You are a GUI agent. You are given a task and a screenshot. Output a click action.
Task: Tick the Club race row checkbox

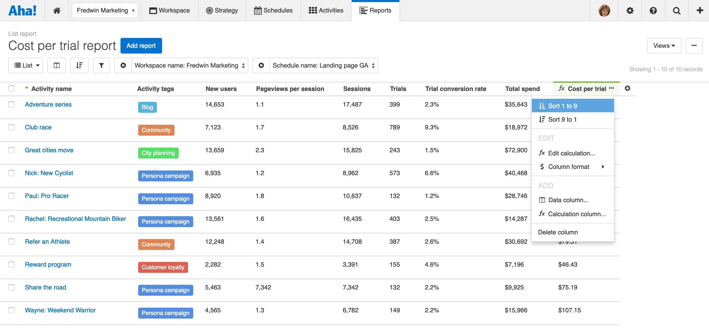point(11,127)
